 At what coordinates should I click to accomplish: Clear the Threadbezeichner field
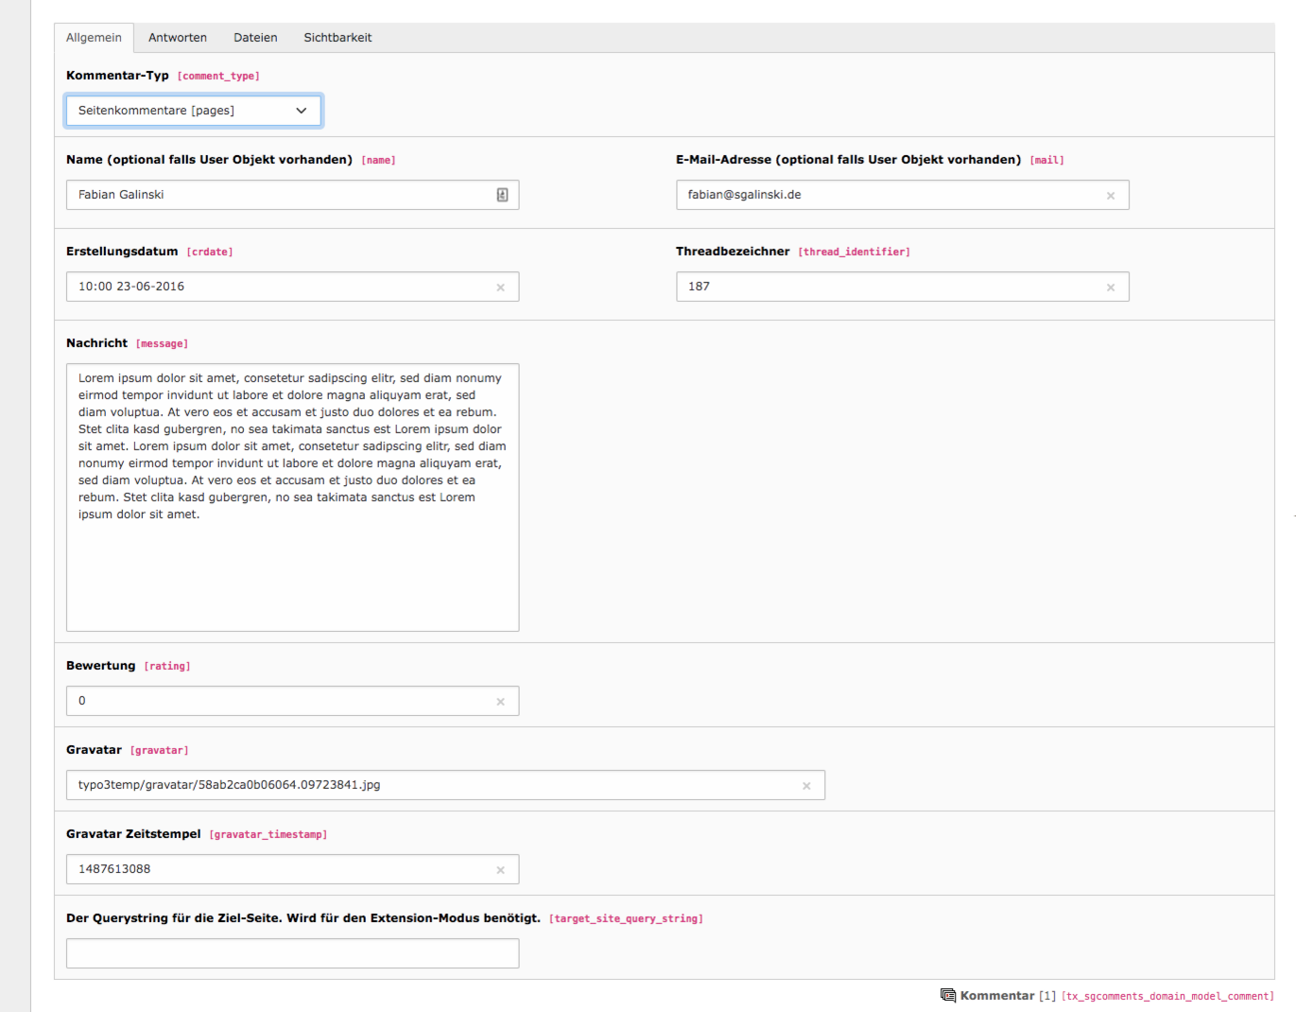point(1111,287)
